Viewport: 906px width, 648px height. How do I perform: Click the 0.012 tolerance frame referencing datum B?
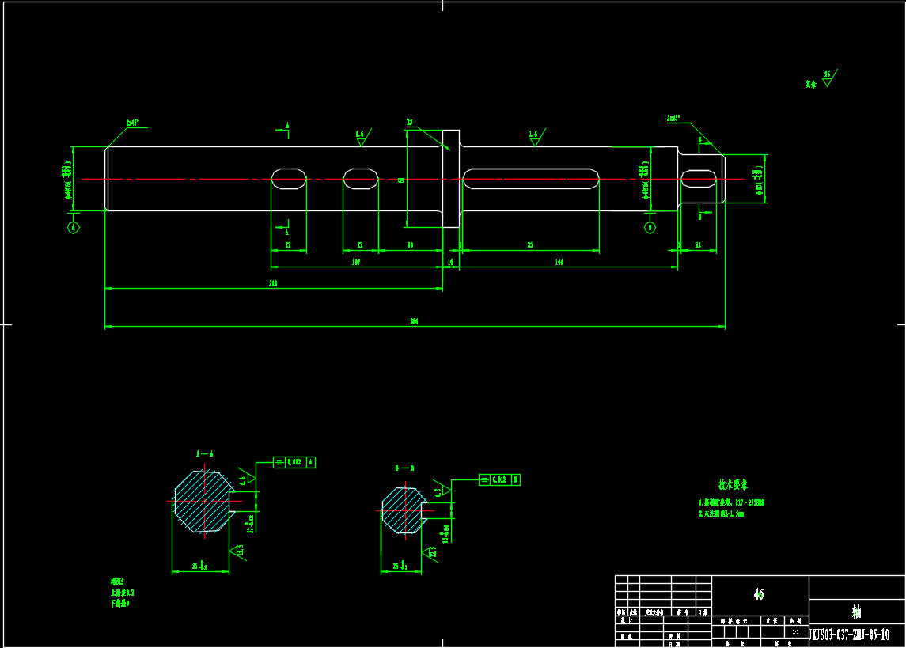500,480
